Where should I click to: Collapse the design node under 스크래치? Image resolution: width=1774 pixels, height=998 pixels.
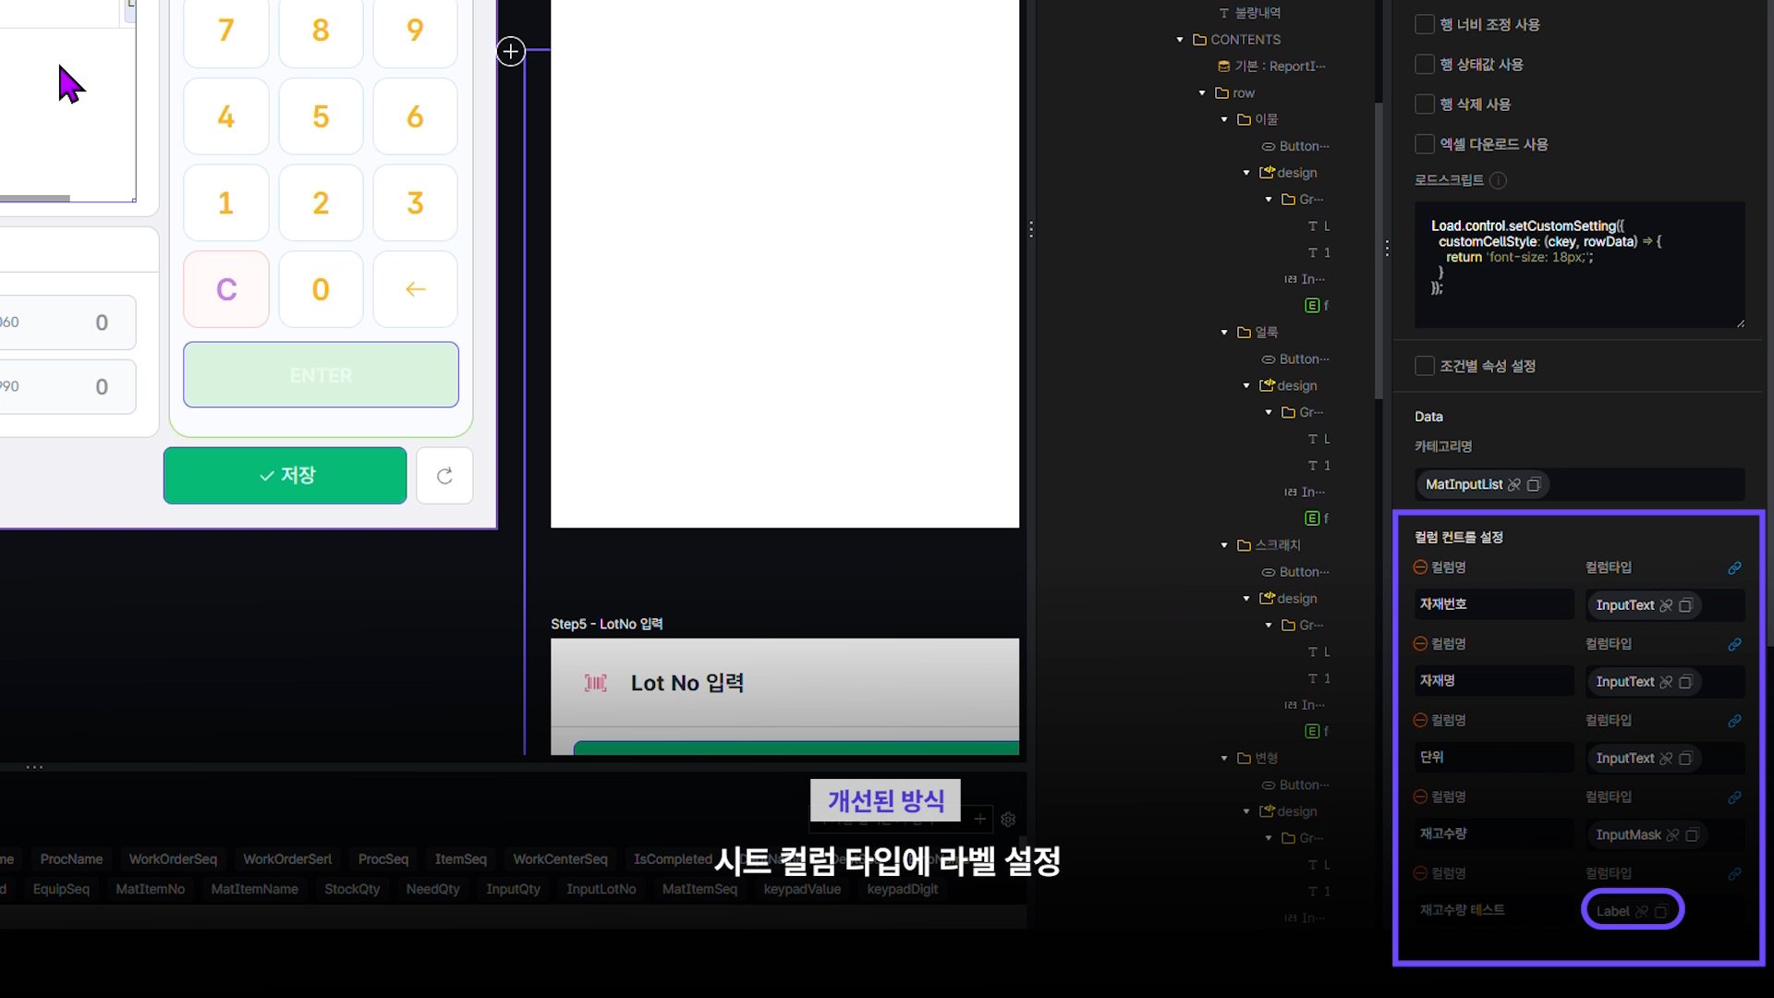1246,599
